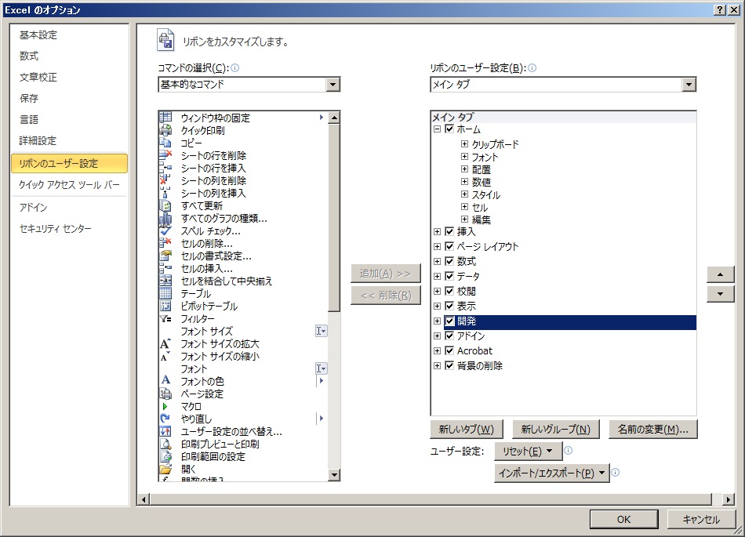Click the 新しいグループ button
Screen dimensions: 745x537
(x=555, y=430)
